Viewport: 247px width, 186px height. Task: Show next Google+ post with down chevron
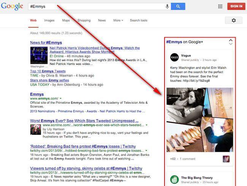tap(231, 44)
